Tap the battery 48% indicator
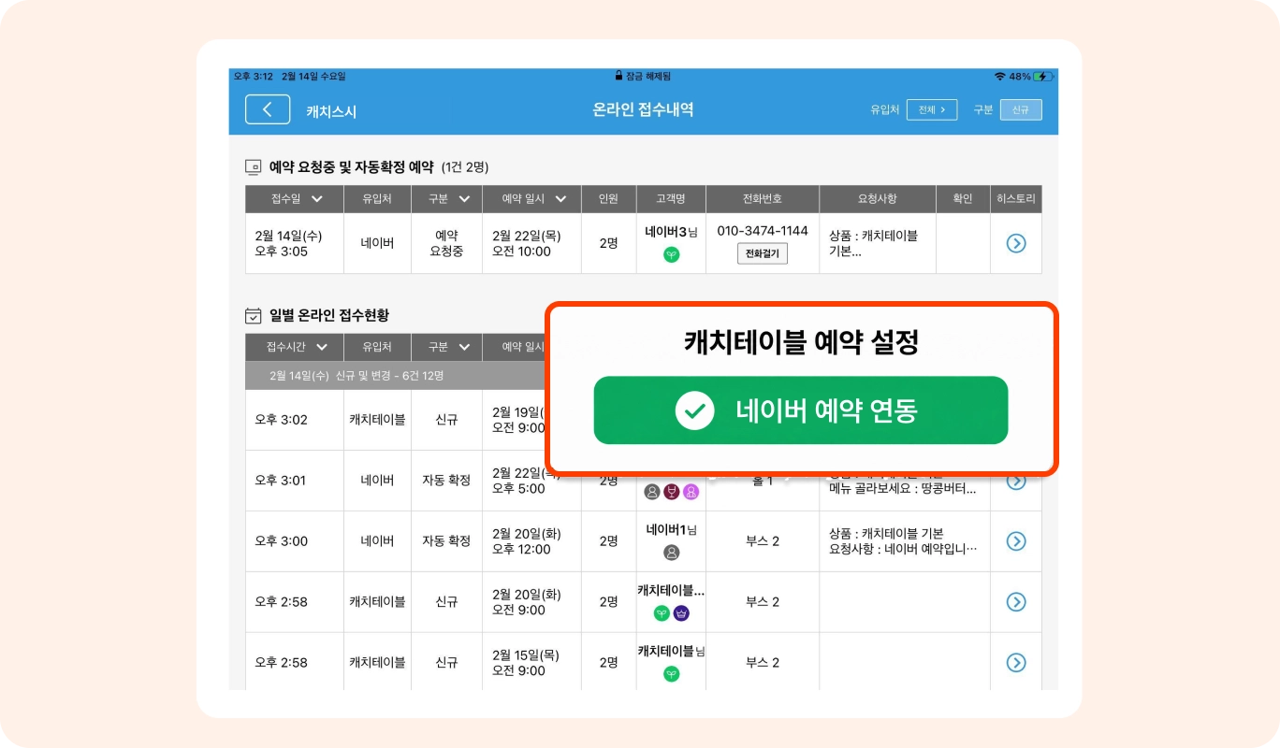 [x=1032, y=76]
